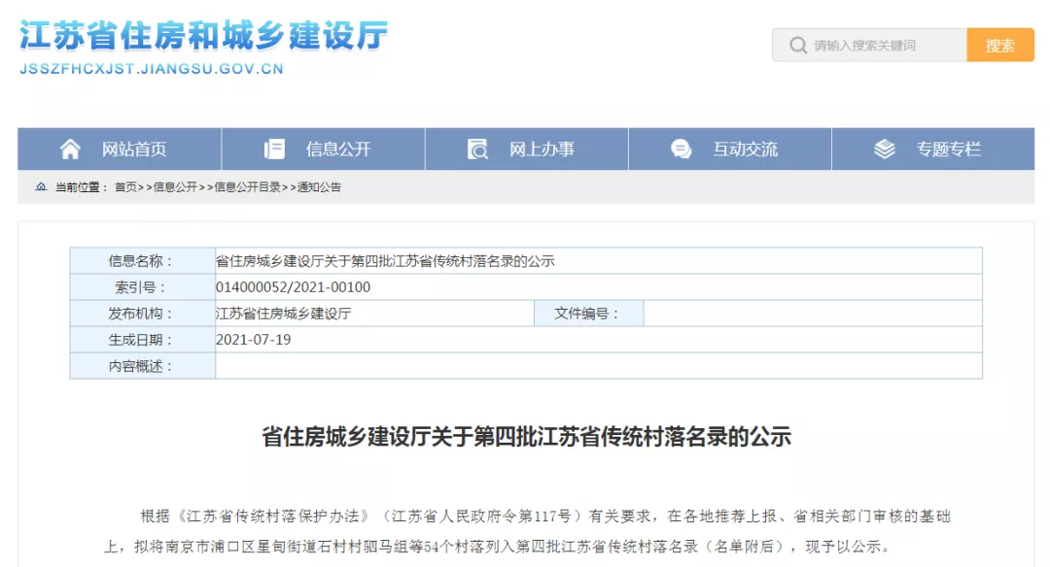Click the 通知公告 breadcrumb link
1050x567 pixels.
[x=320, y=187]
